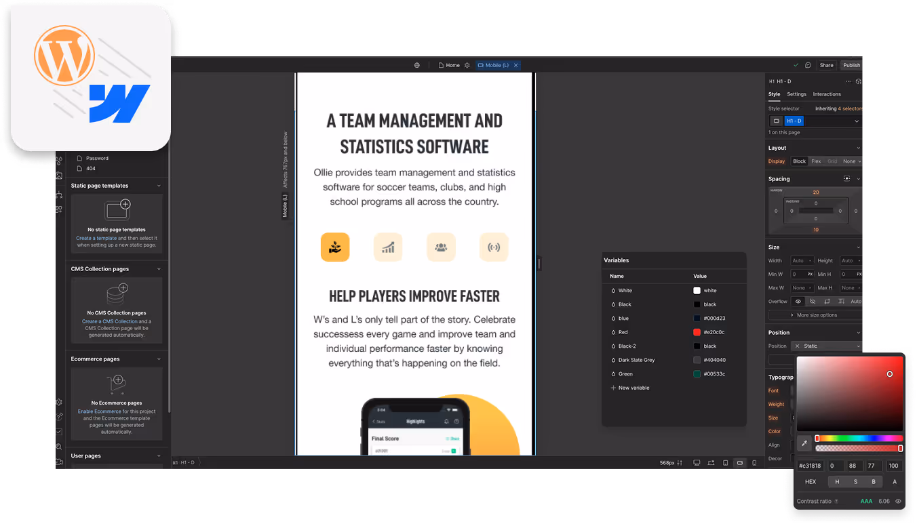Collapse the Layout section
Image resolution: width=917 pixels, height=526 pixels.
[858, 148]
